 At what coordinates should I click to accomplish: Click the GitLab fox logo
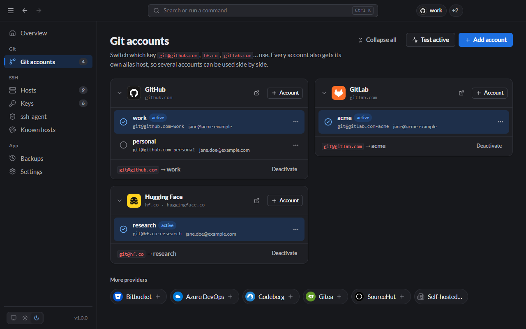tap(339, 93)
